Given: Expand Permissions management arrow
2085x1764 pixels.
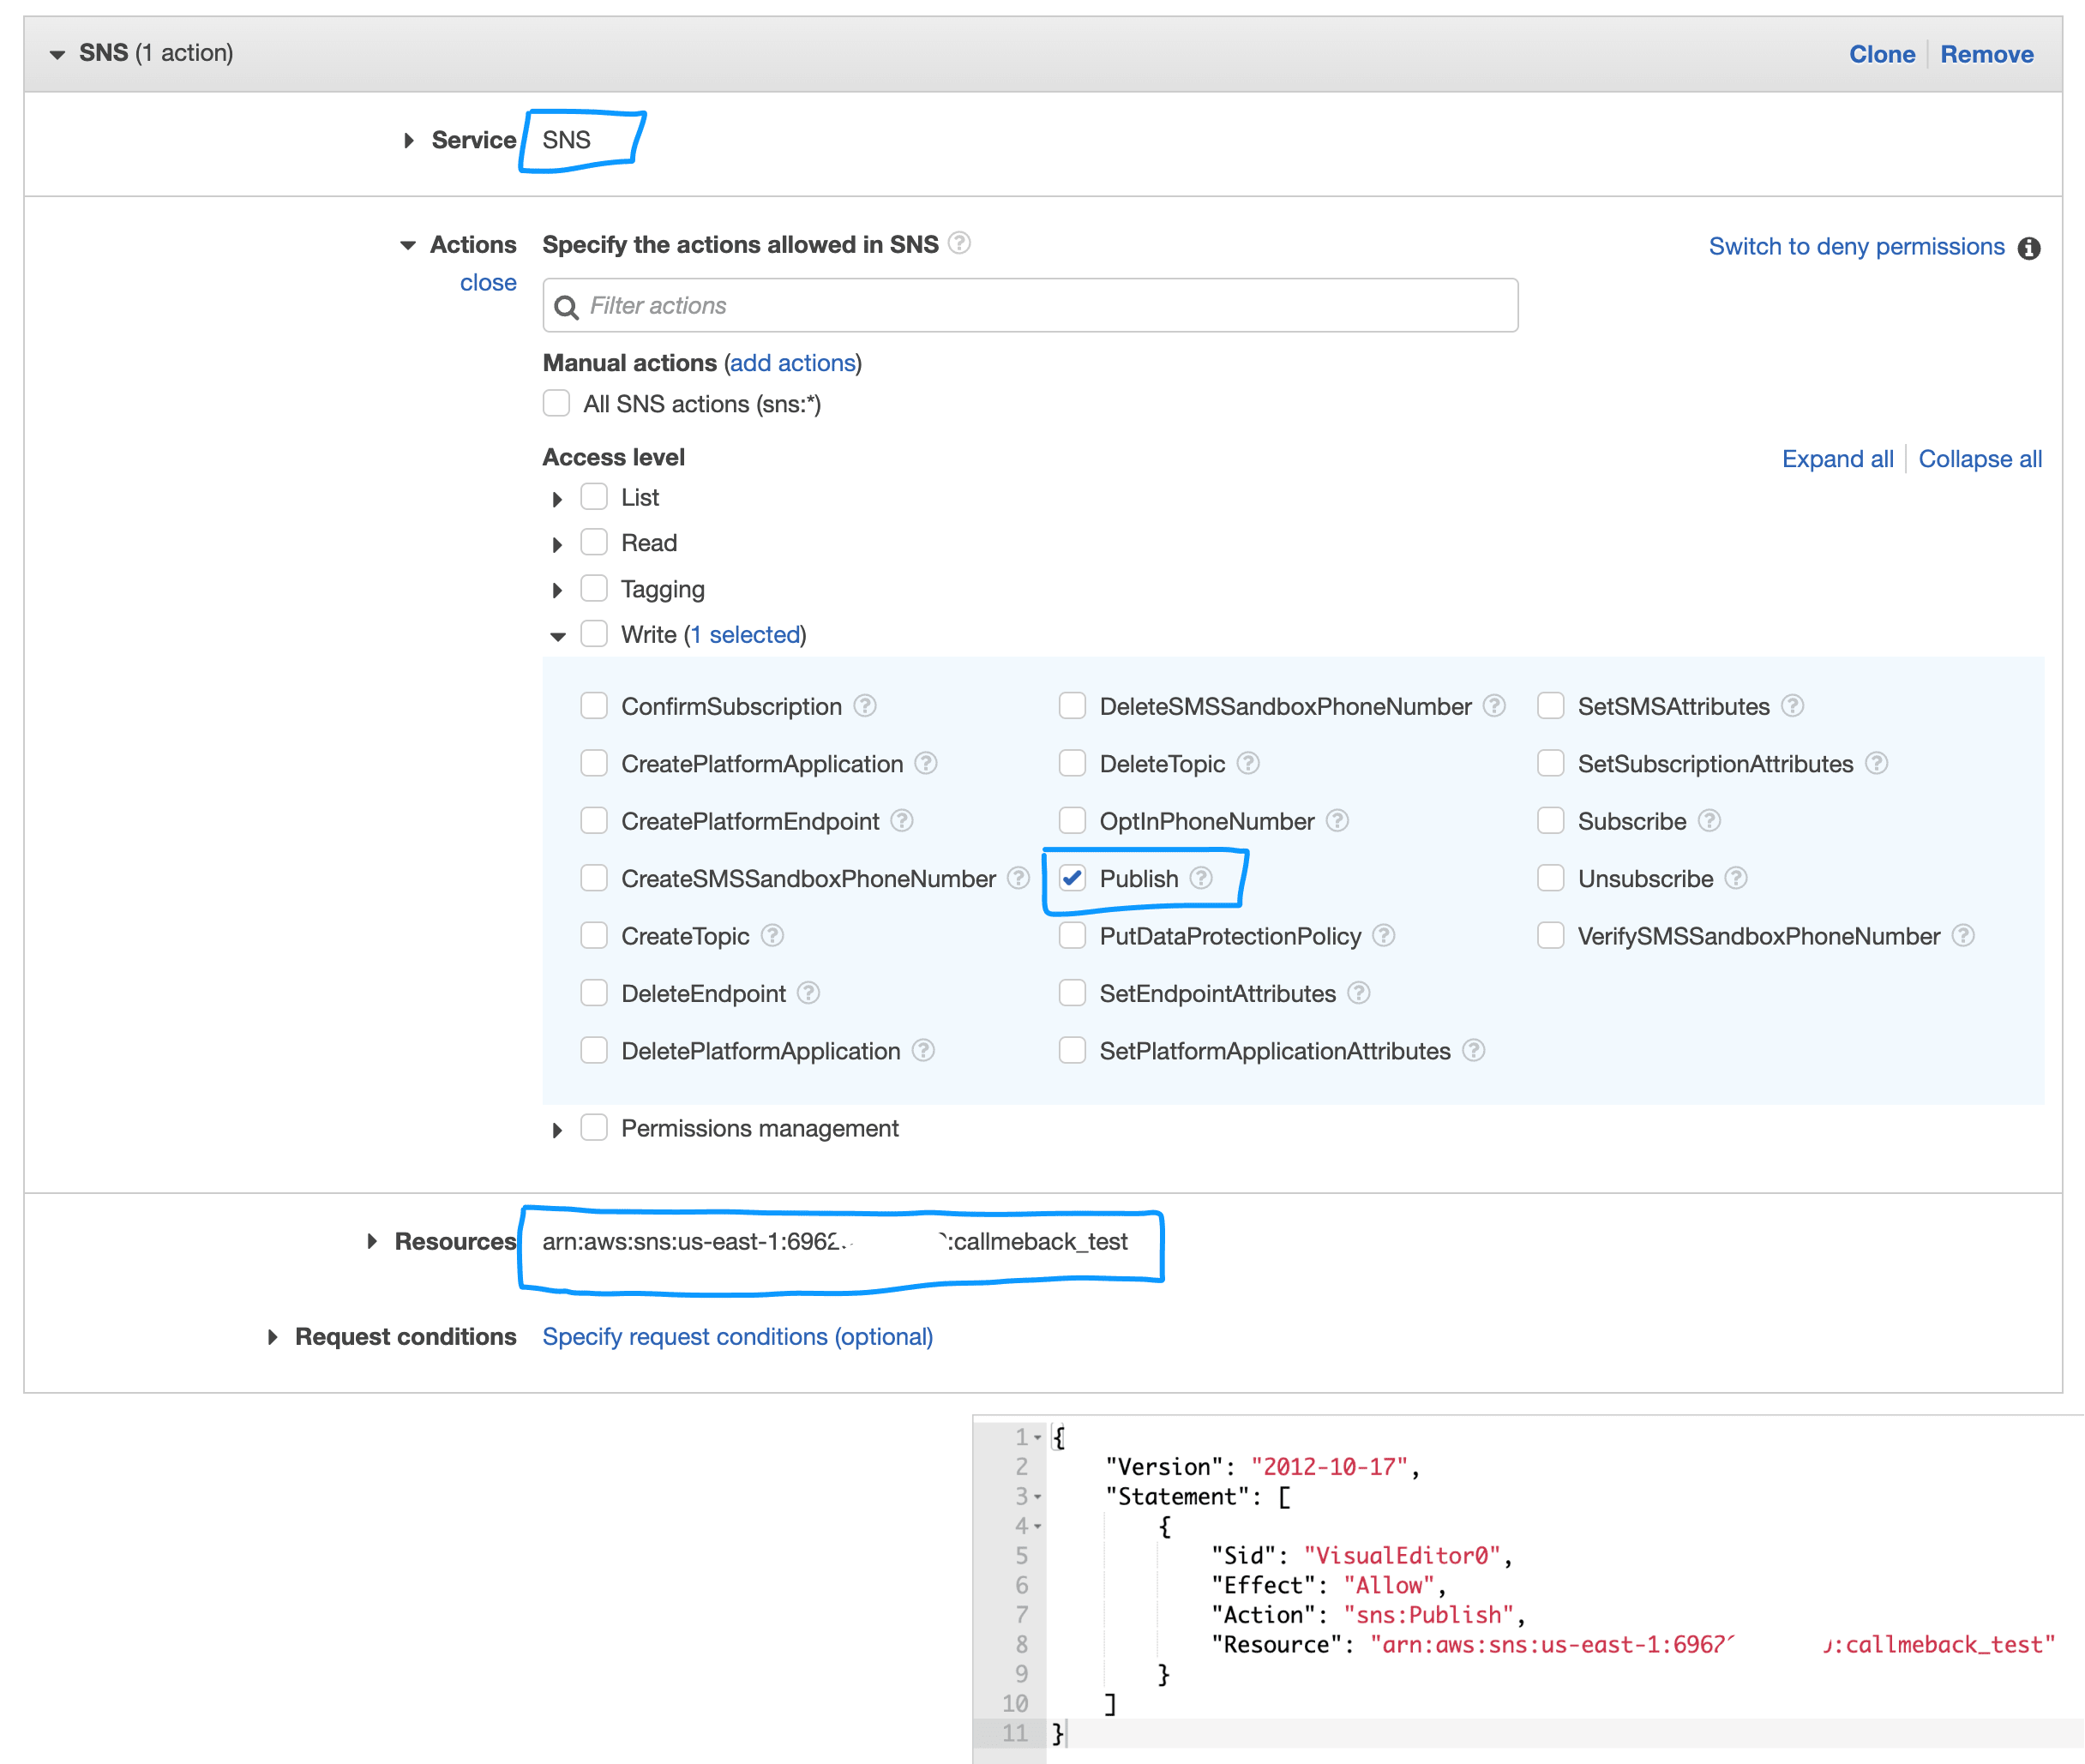Looking at the screenshot, I should tap(557, 1131).
